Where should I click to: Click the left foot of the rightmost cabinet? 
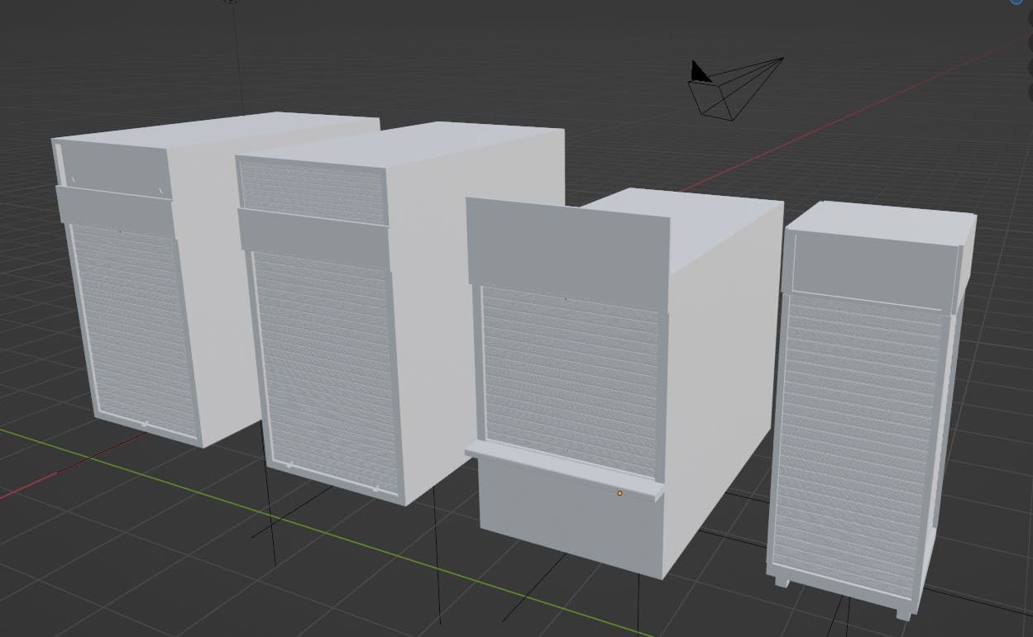782,581
